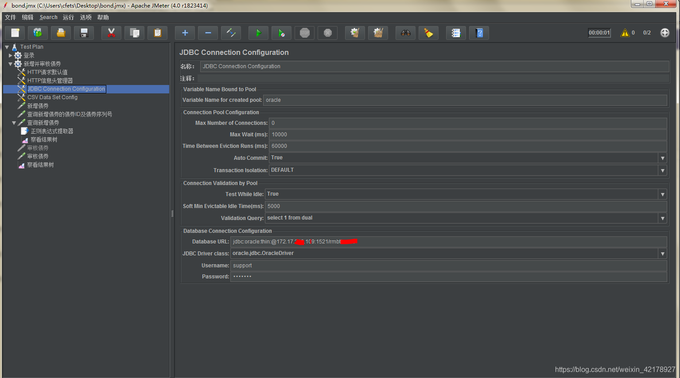Open the Auto Commit dropdown
Viewport: 680px width, 378px height.
663,158
